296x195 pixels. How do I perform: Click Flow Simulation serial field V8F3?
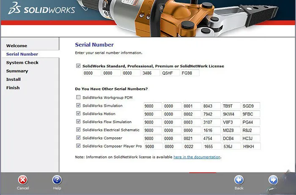pos(231,122)
